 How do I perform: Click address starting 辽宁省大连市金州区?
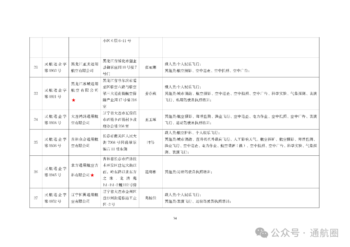point(120,198)
